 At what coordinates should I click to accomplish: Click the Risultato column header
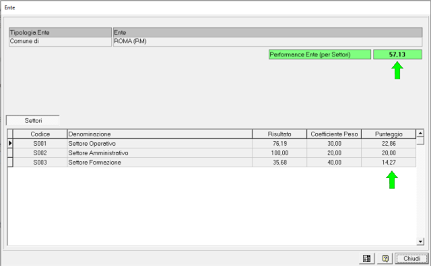click(279, 134)
